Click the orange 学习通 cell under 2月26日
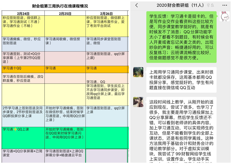 pos(106,69)
